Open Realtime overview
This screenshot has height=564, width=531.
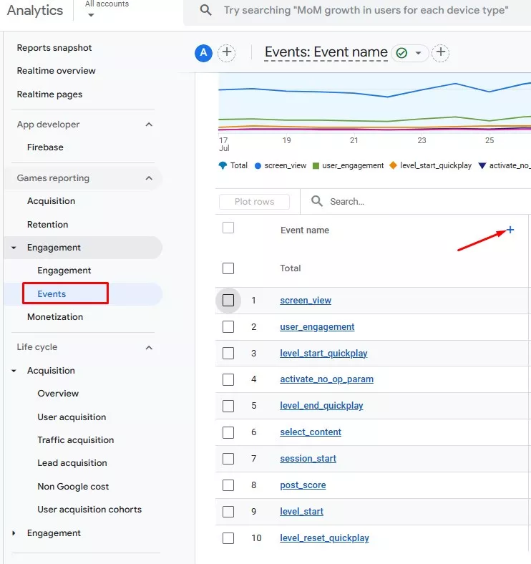tap(56, 70)
